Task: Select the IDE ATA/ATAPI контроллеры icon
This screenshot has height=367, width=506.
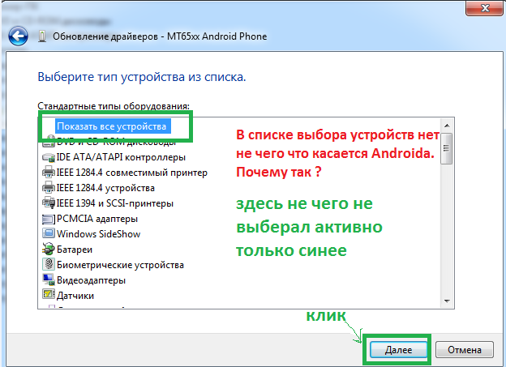Action: click(49, 157)
